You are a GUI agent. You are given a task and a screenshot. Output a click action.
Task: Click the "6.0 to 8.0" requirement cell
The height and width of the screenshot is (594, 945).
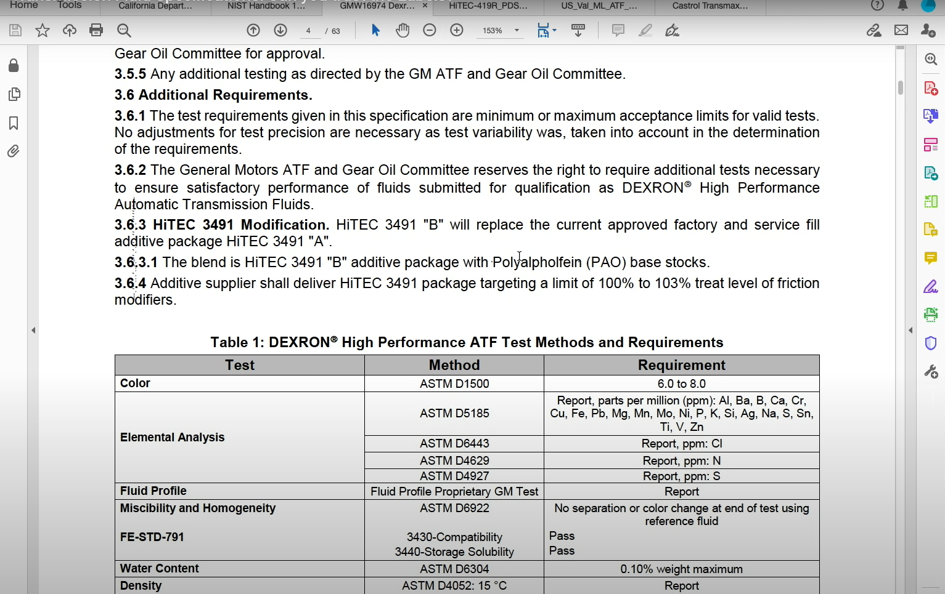(682, 383)
